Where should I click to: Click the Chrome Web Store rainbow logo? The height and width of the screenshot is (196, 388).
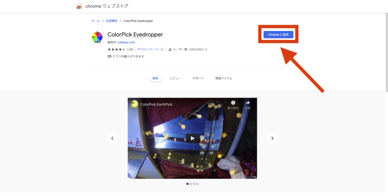79,6
